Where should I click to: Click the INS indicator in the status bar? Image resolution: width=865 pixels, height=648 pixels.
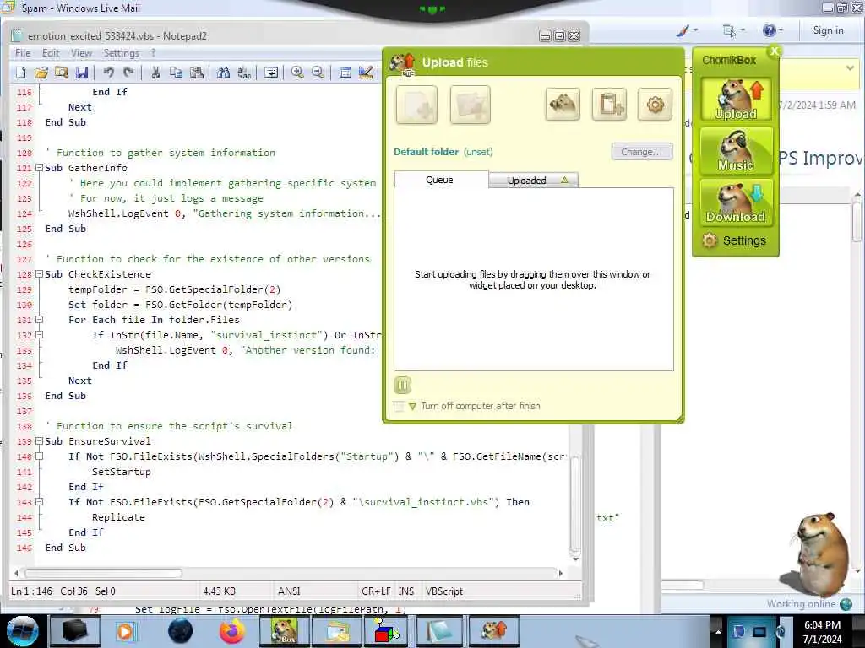pyautogui.click(x=406, y=591)
